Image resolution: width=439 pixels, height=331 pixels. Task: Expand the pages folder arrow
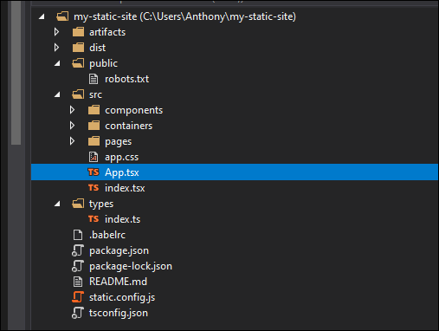tap(72, 141)
